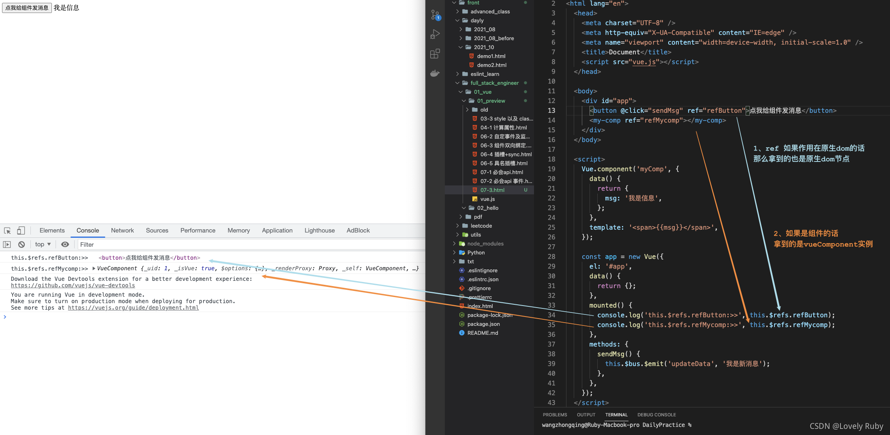Switch to the Sources tab
Image resolution: width=890 pixels, height=435 pixels.
157,230
